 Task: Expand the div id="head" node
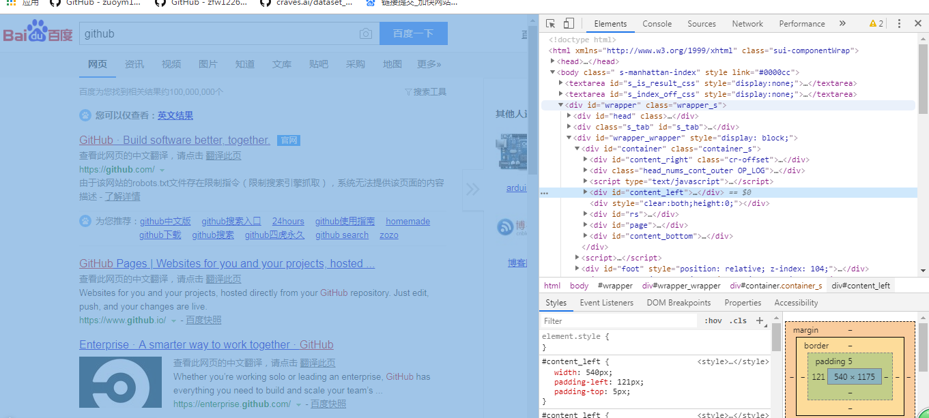(x=569, y=116)
